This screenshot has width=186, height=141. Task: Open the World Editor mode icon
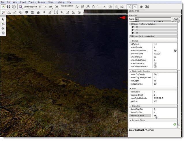(x=3, y=7)
